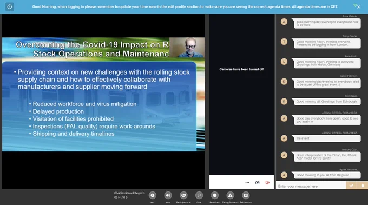Click the 'D' avatar in chat

click(284, 82)
